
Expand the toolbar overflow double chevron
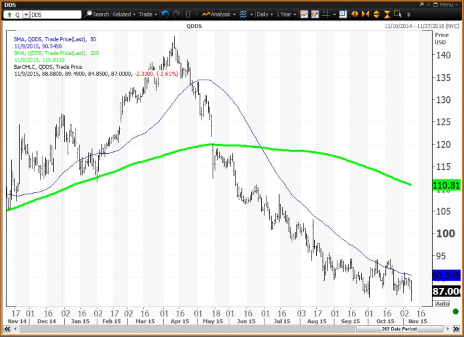coord(409,15)
